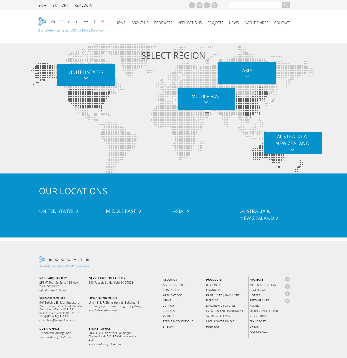
Task: Open footer Instagram icon
Action: pos(287,301)
